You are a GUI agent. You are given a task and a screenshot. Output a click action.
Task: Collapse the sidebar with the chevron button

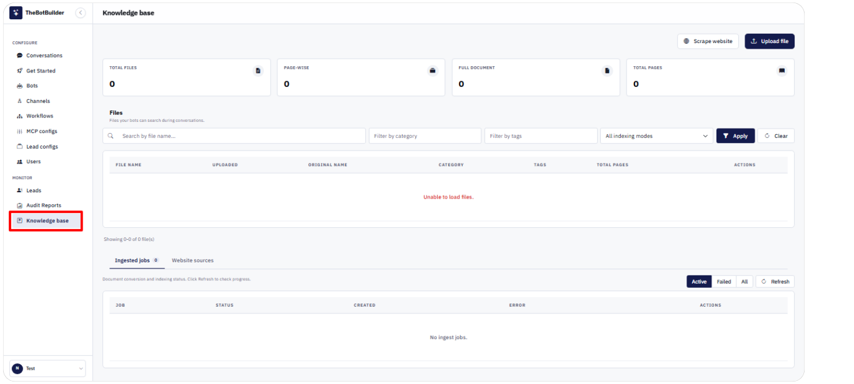[x=81, y=12]
